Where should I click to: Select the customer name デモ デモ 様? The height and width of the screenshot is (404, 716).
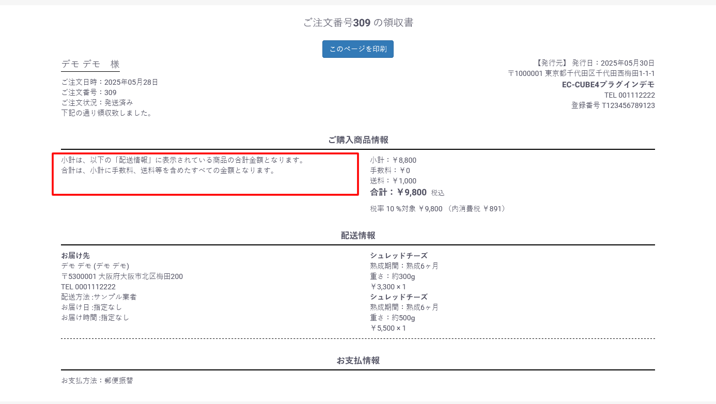(90, 65)
